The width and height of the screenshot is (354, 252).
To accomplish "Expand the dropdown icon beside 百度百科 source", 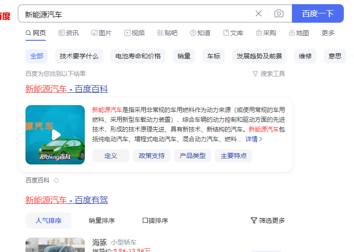I will 56,180.
